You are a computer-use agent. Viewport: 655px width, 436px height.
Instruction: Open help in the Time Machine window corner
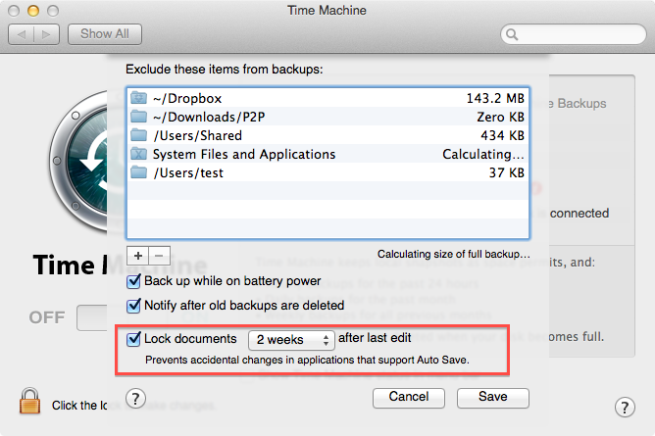625,407
